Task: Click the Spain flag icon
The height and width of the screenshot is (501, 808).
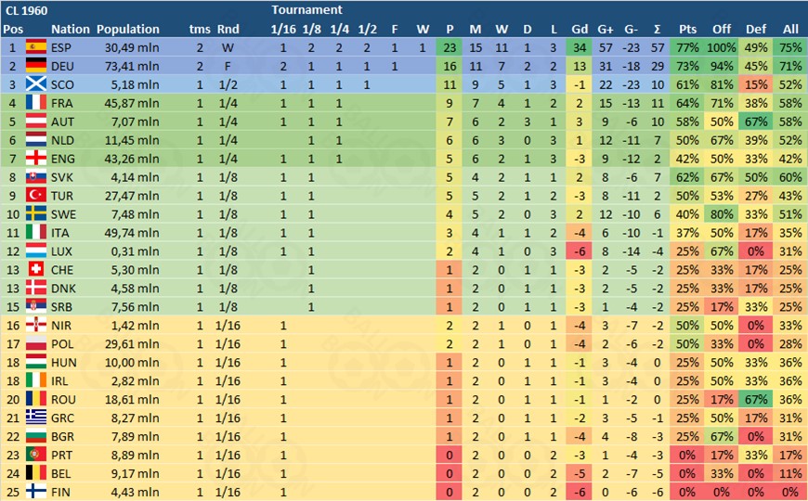Action: (36, 47)
